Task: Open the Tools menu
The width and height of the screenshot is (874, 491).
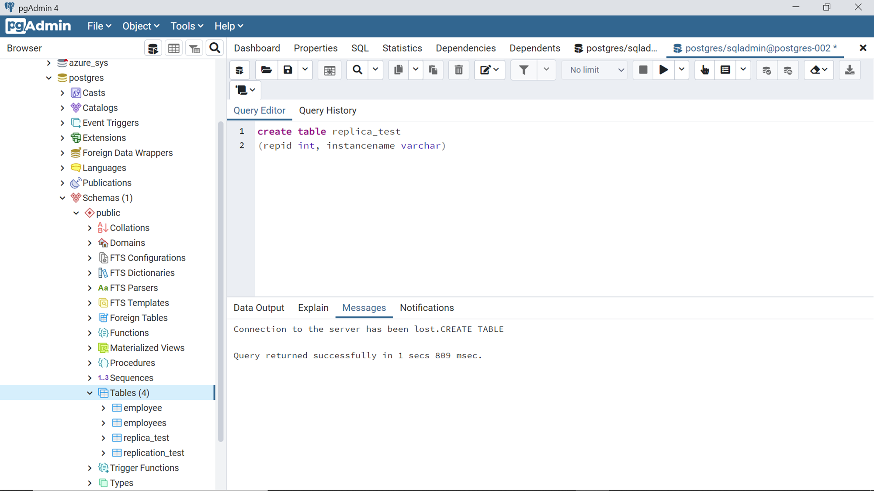Action: 187,26
